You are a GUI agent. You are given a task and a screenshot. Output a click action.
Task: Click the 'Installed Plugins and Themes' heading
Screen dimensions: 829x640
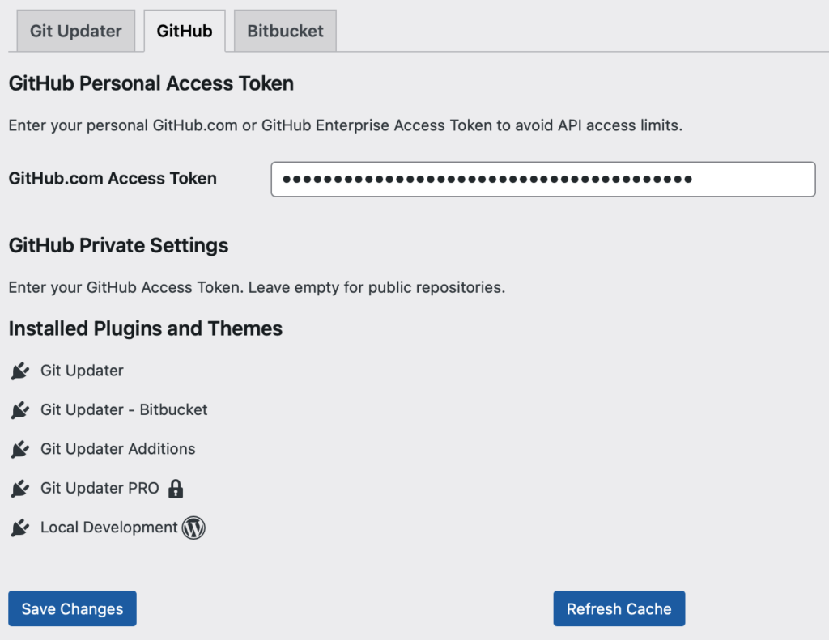146,328
